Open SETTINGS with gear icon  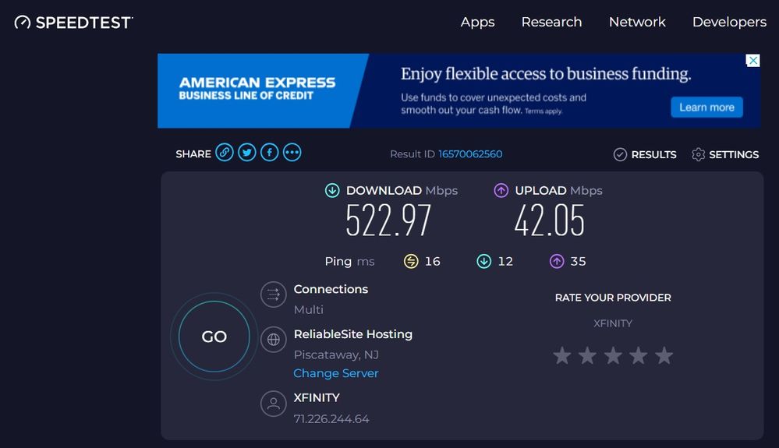[x=724, y=154]
